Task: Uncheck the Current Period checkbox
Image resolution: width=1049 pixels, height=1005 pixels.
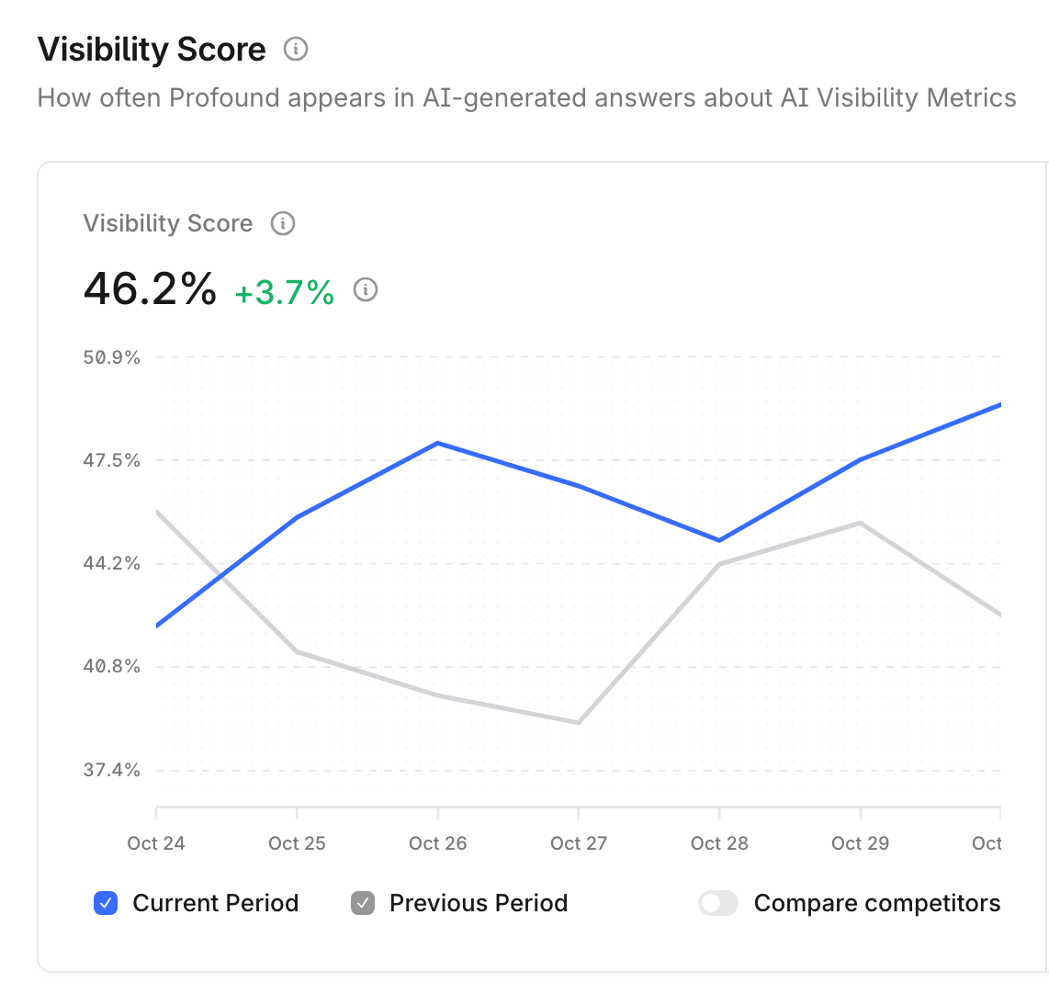Action: point(106,903)
